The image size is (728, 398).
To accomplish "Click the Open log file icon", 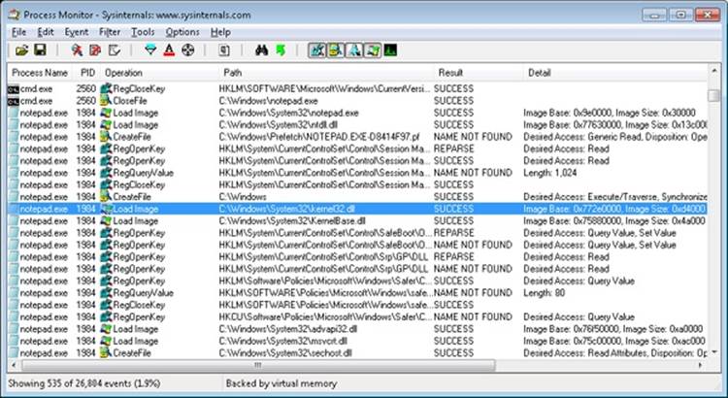I will 21,50.
